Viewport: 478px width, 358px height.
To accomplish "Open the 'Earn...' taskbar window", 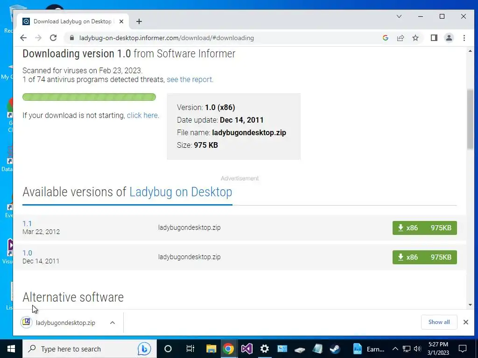I will [369, 349].
